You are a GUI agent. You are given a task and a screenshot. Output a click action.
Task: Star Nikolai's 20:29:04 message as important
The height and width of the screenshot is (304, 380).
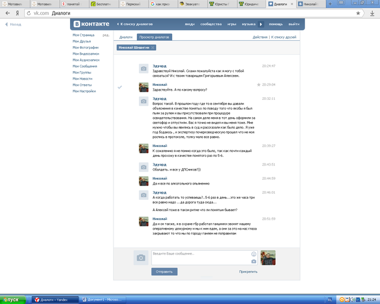click(x=259, y=85)
